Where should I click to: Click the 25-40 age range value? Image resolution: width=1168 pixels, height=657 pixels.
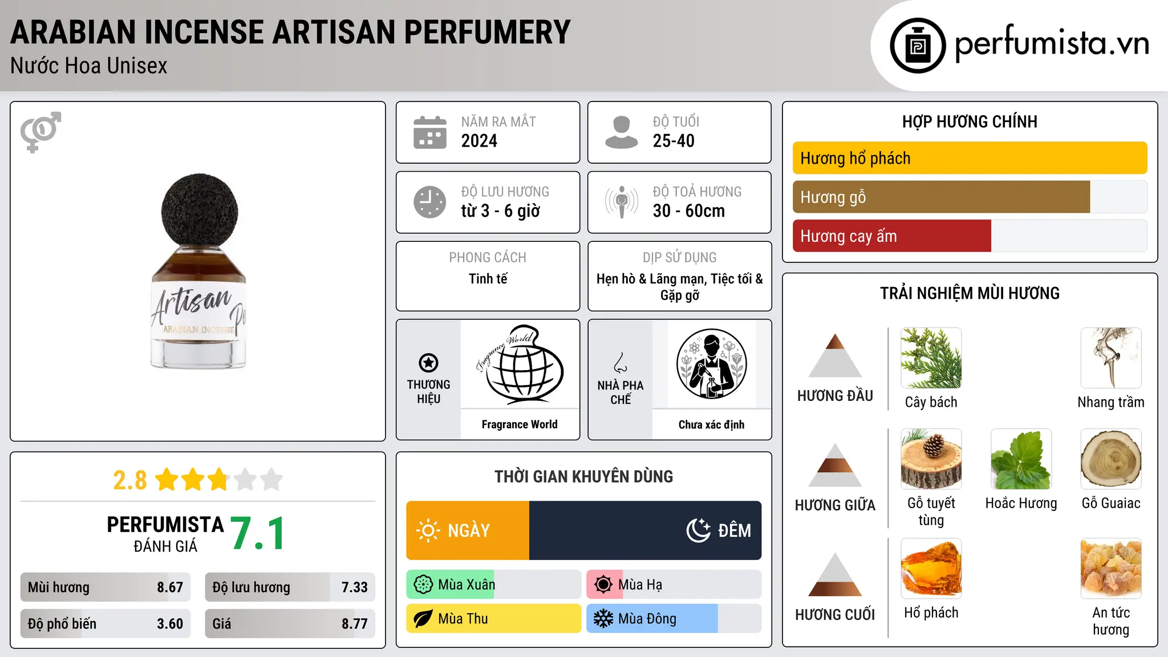[674, 141]
